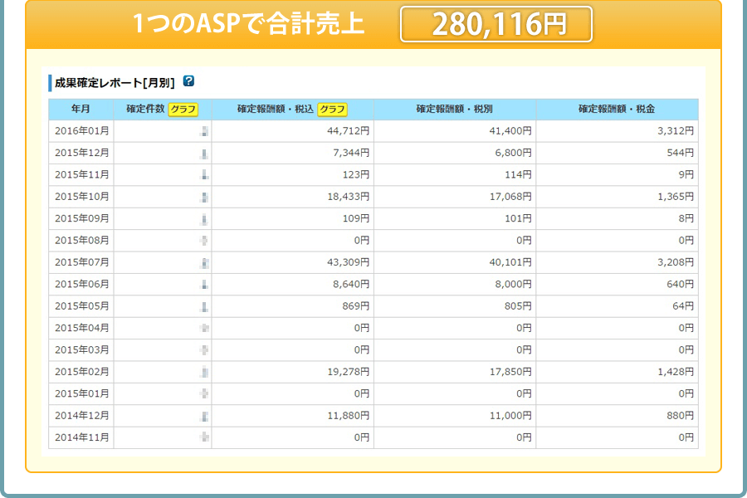The height and width of the screenshot is (498, 747).
Task: Click the blurred count in 2015年10月 row
Action: click(204, 198)
